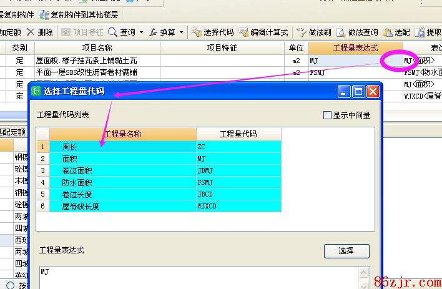The height and width of the screenshot is (289, 442).
Task: Select the 防水面积 row in code list
Action: (77, 182)
